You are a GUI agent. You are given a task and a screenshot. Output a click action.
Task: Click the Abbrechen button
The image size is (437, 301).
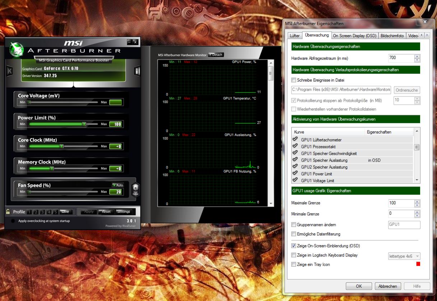click(388, 286)
